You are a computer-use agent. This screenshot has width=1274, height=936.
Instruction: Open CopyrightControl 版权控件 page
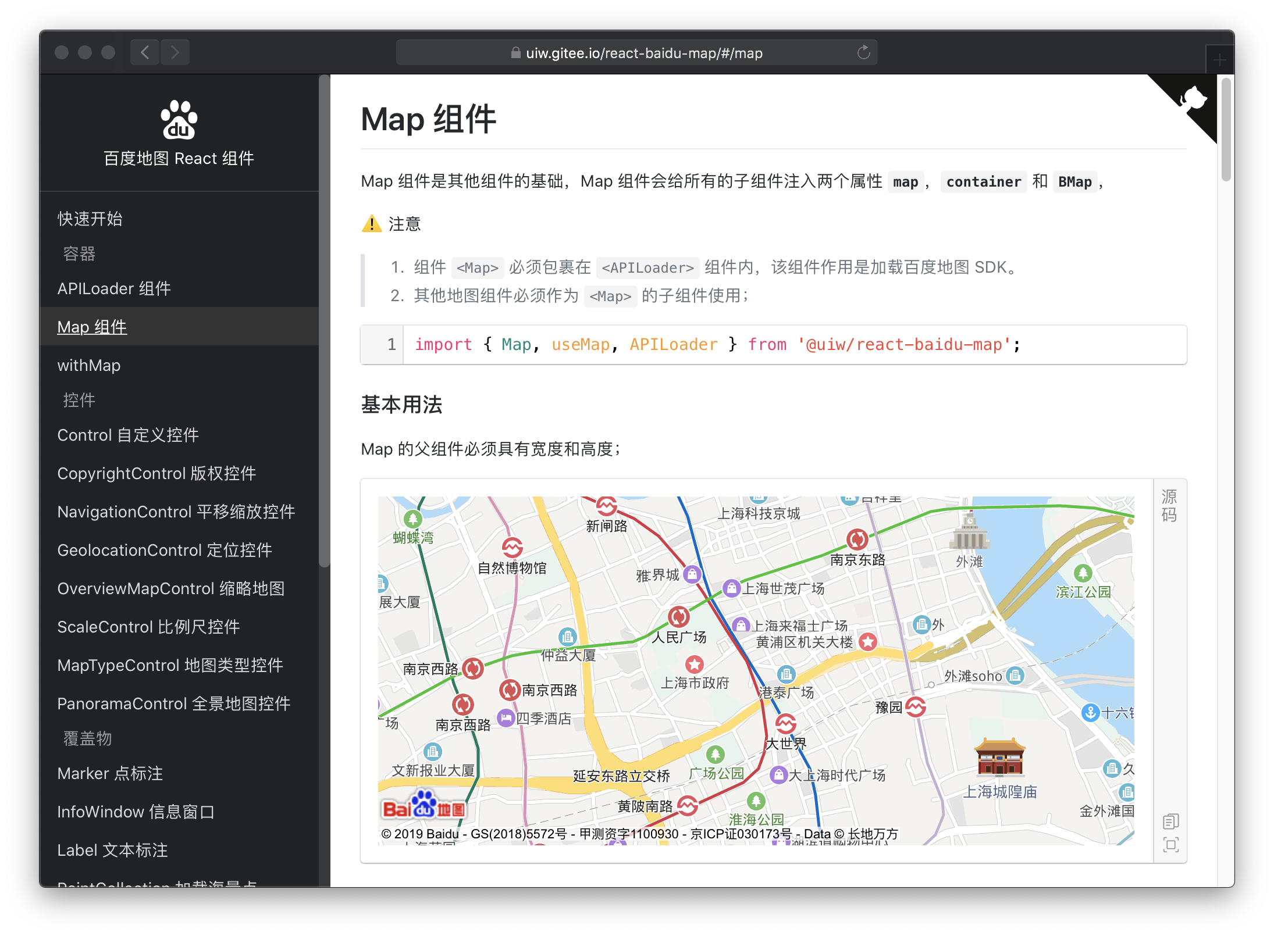point(179,473)
